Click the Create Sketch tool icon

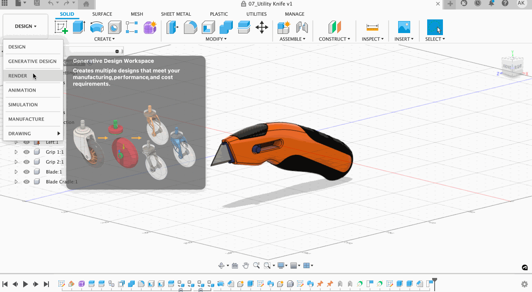[61, 27]
